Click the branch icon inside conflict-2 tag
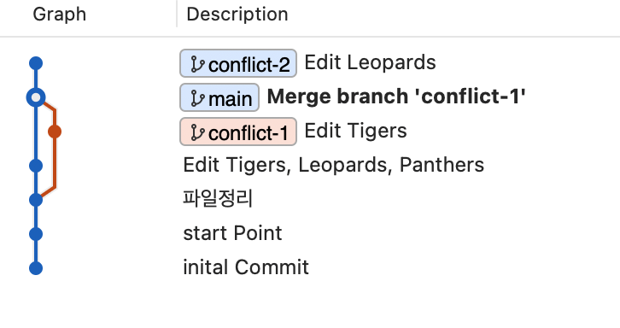This screenshot has height=328, width=620. point(197,64)
